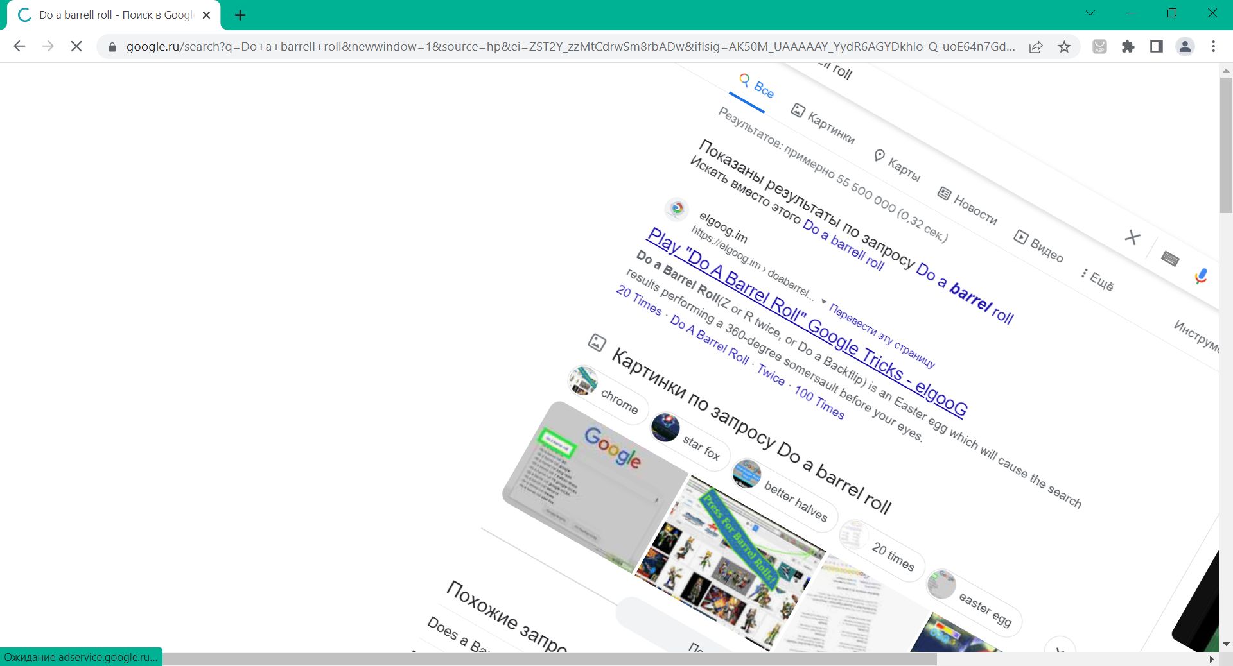The image size is (1233, 666).
Task: Switch to the Видео tab
Action: (x=1038, y=246)
